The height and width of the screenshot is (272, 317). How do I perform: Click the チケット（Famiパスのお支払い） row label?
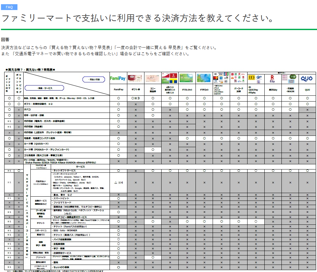click(x=69, y=226)
